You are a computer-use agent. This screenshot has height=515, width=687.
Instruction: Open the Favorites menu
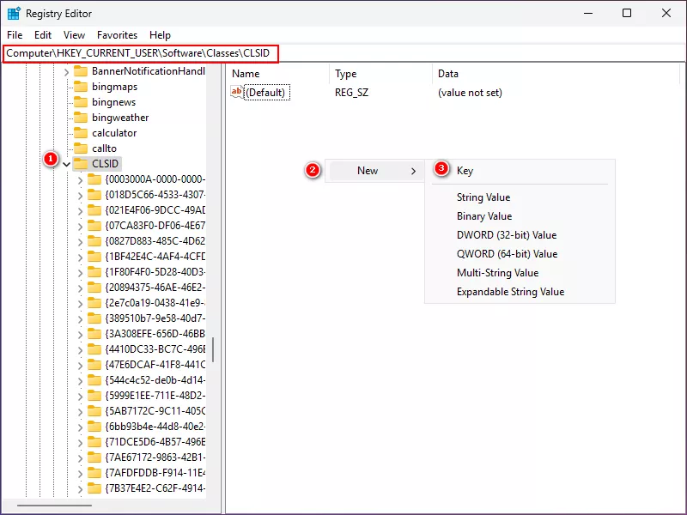pos(117,35)
